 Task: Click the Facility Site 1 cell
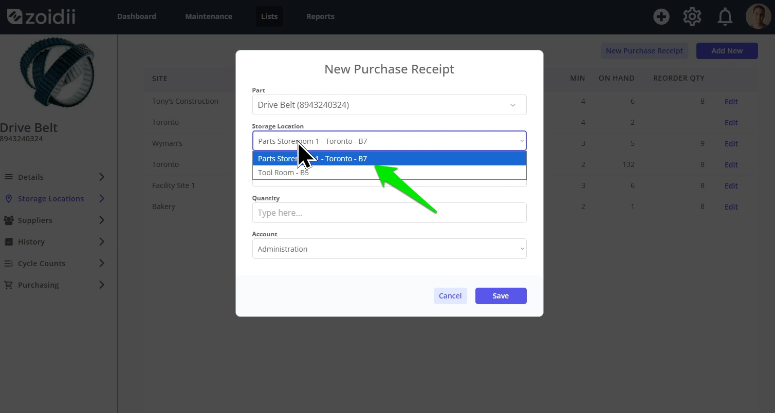point(173,185)
